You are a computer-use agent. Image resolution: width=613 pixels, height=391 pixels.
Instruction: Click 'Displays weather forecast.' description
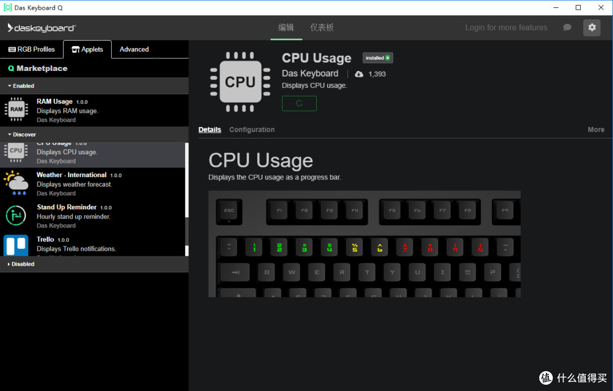pos(74,184)
